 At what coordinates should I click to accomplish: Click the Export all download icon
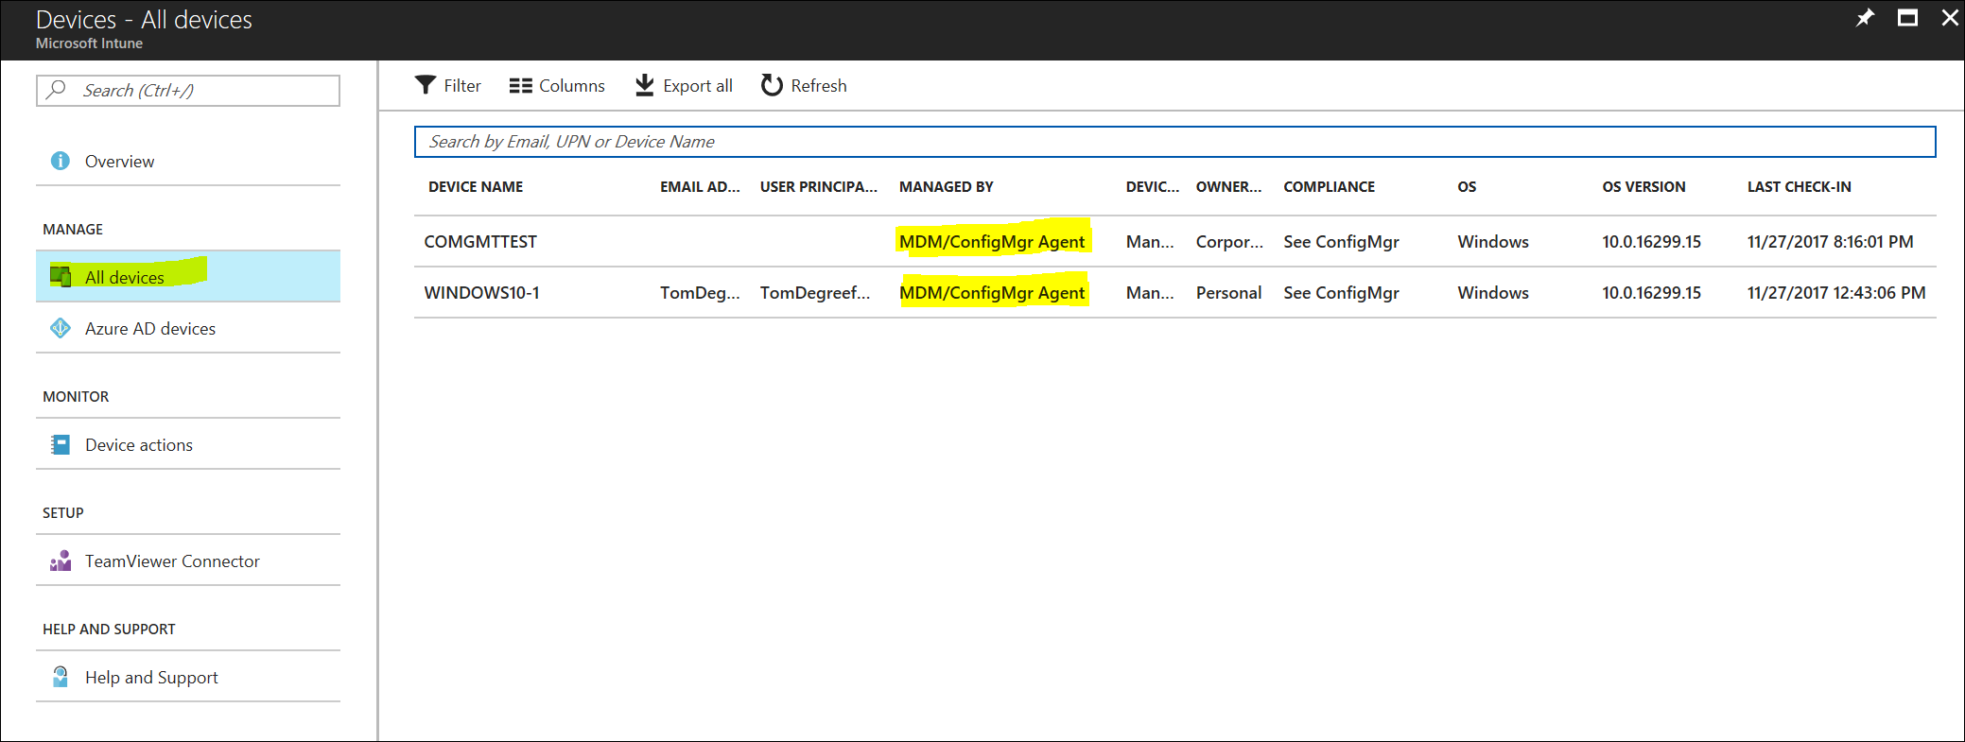[x=645, y=85]
